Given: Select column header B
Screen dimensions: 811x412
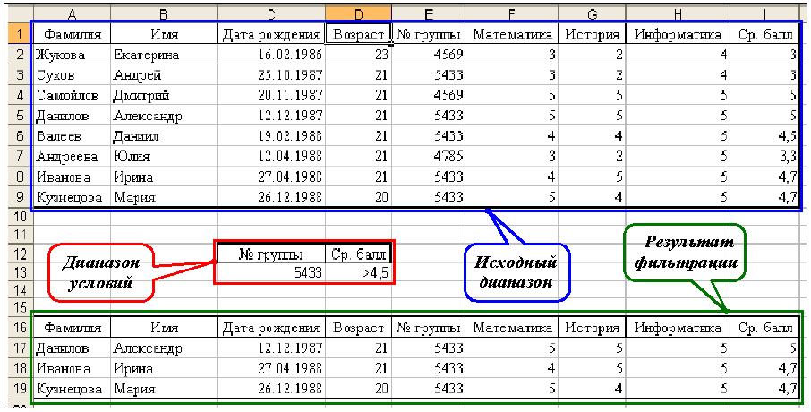Looking at the screenshot, I should click(x=164, y=14).
